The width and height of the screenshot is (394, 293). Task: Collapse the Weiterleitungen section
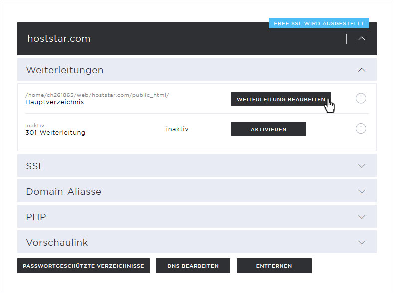(x=362, y=70)
